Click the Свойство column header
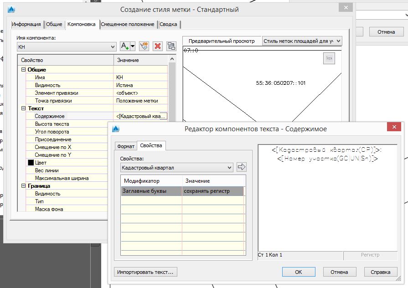This screenshot has width=408, height=288. coord(66,60)
